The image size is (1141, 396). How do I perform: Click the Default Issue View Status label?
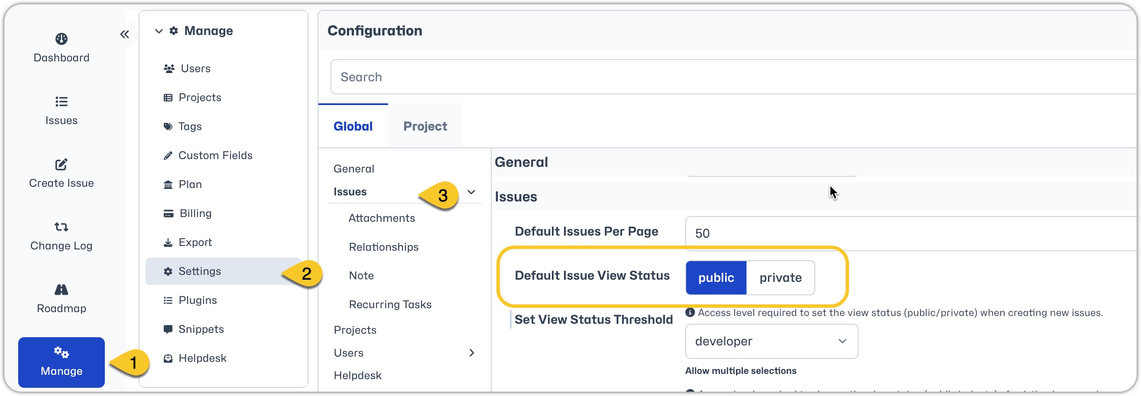pos(592,276)
